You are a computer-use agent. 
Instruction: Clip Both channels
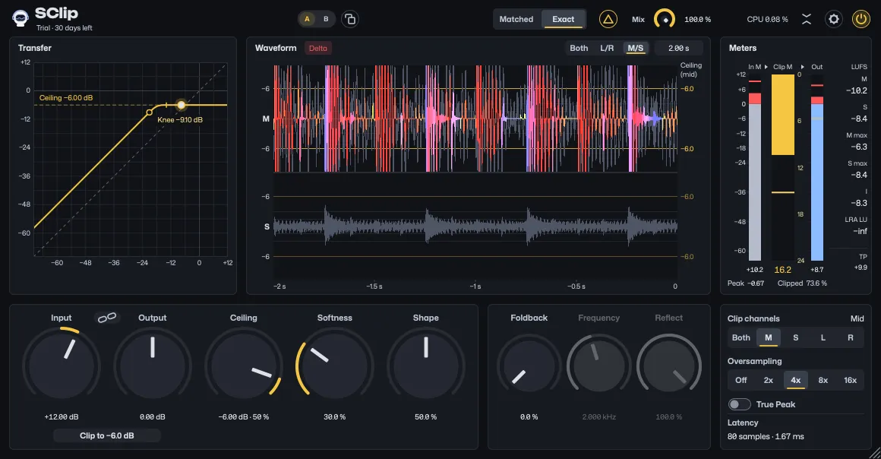click(741, 337)
